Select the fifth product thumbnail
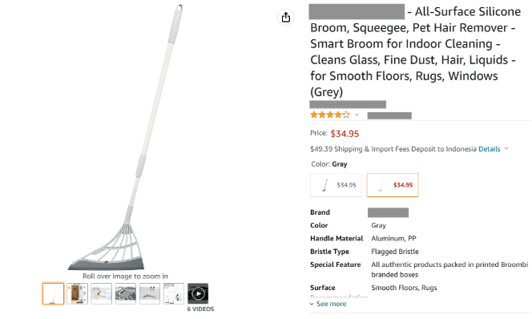Screen dimensions: 532x319 click(x=150, y=293)
